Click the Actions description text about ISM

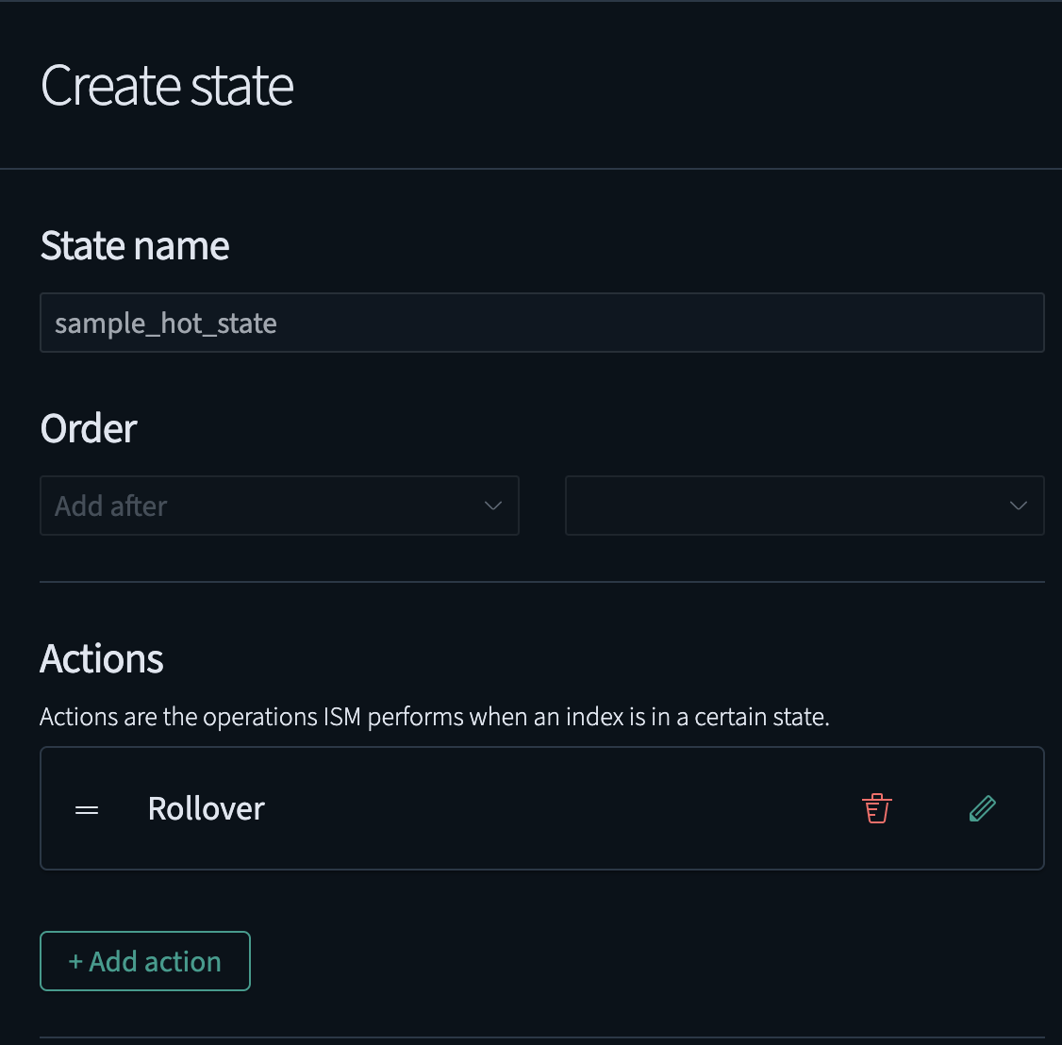pos(434,717)
